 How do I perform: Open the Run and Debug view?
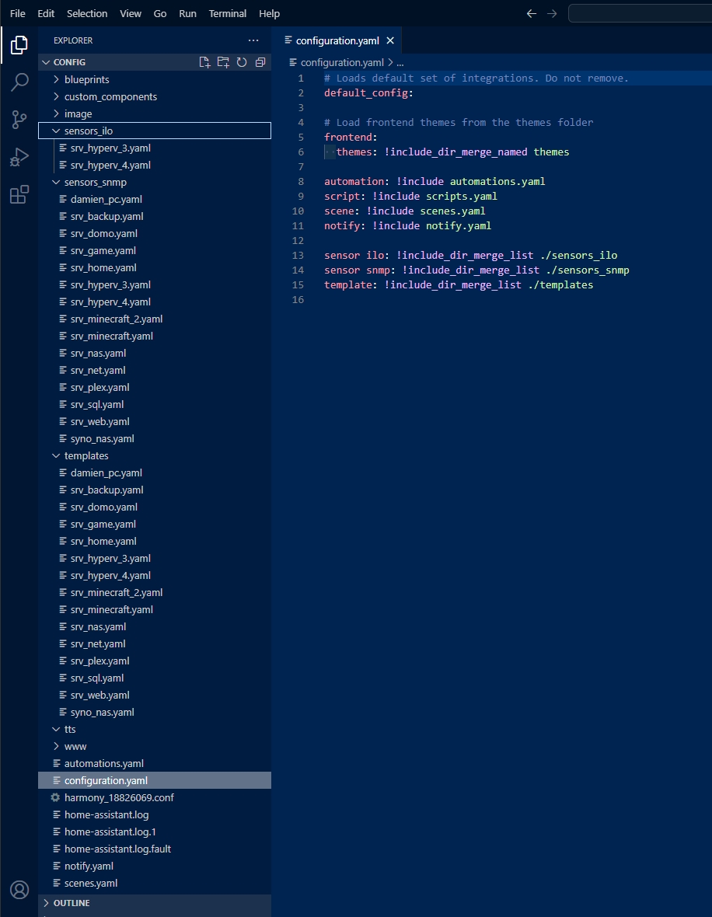(x=19, y=157)
